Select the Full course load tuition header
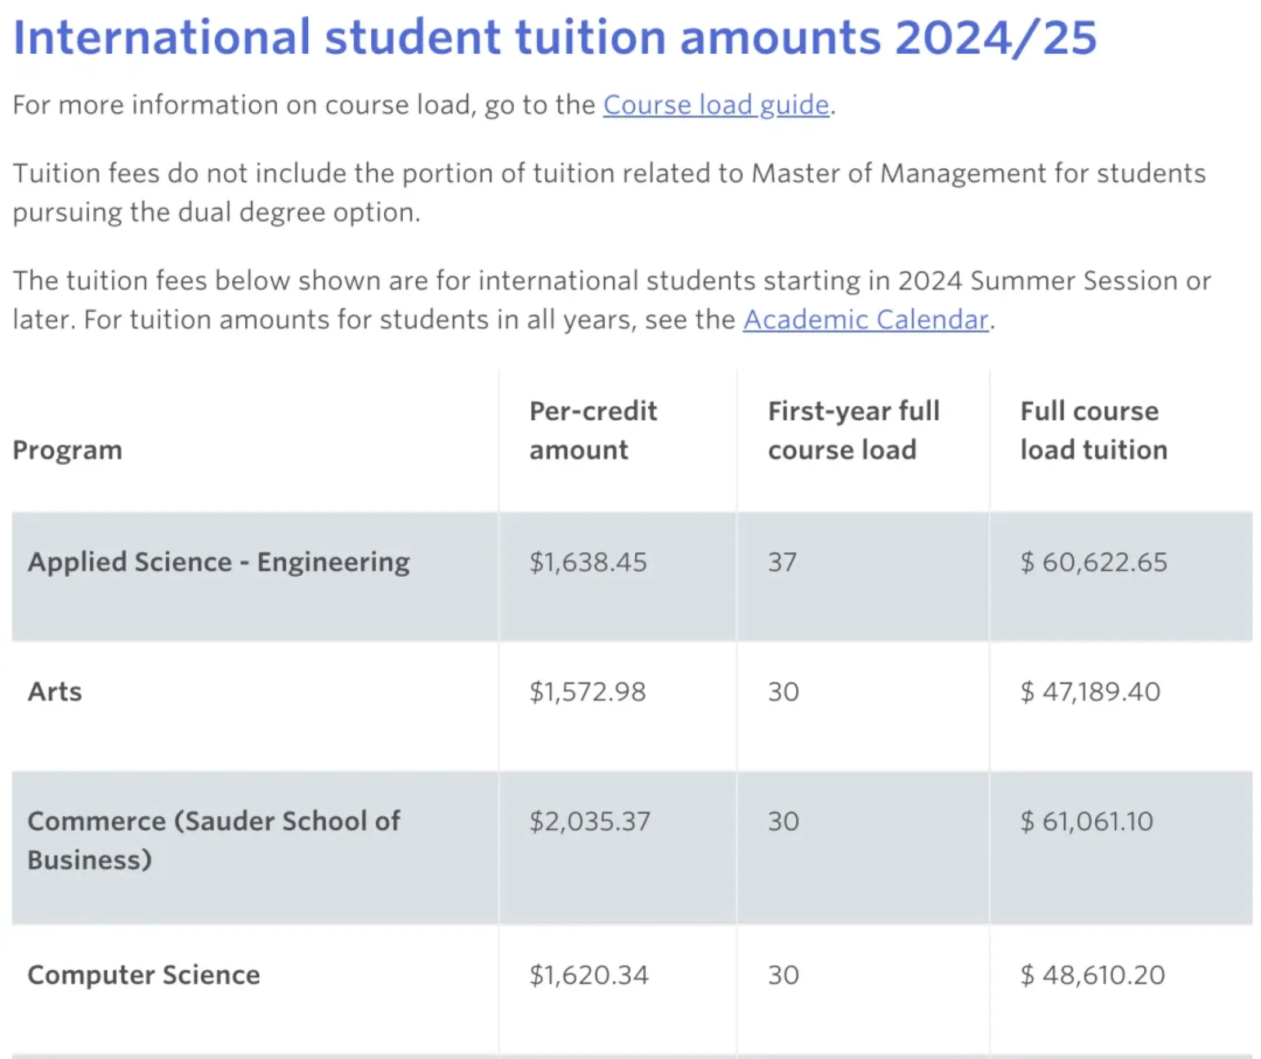This screenshot has width=1261, height=1059. (1093, 430)
